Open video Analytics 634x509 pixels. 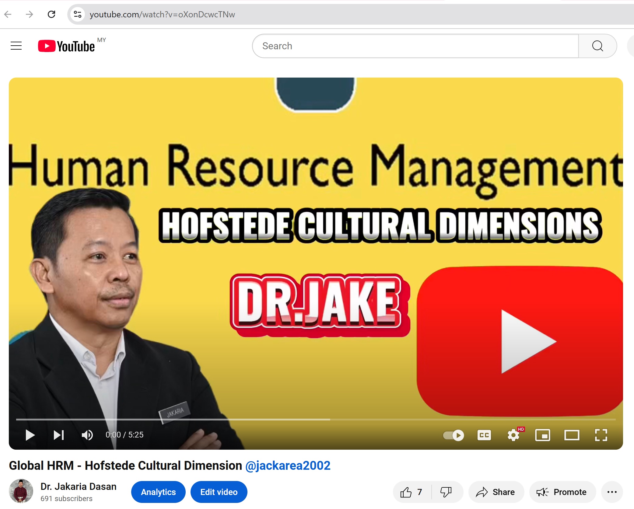point(158,492)
